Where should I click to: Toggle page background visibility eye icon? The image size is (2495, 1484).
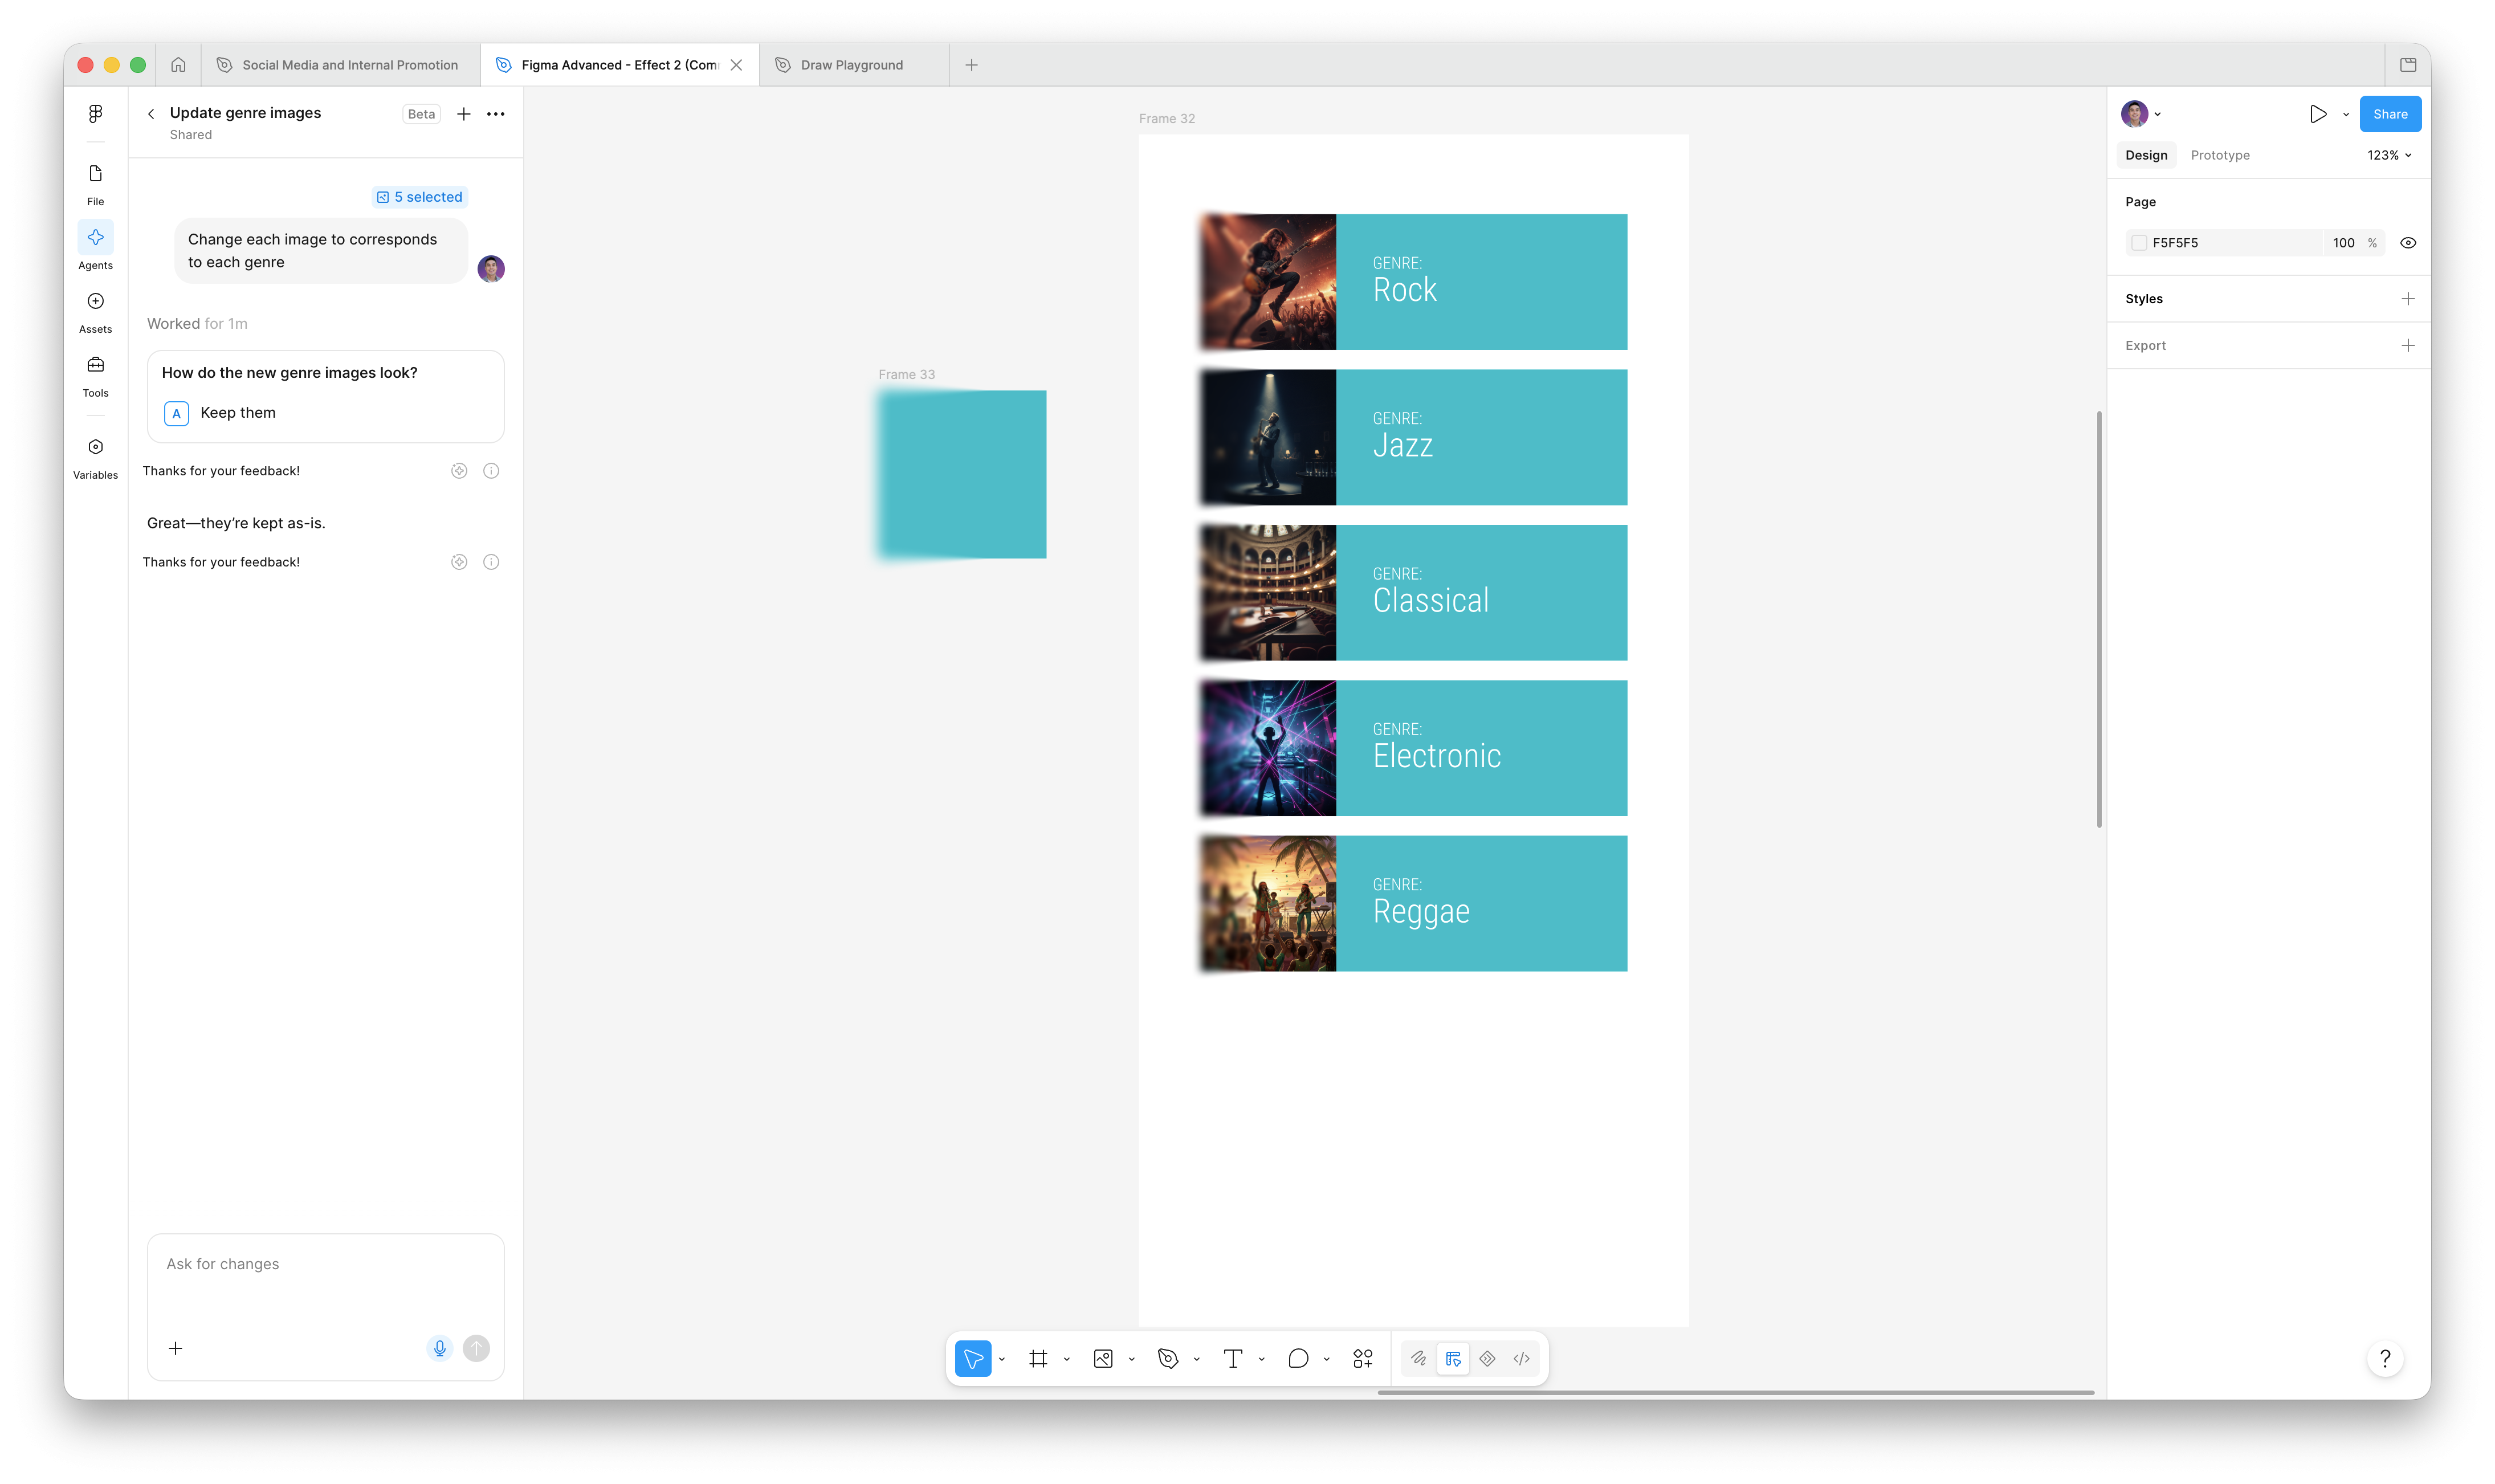2408,243
